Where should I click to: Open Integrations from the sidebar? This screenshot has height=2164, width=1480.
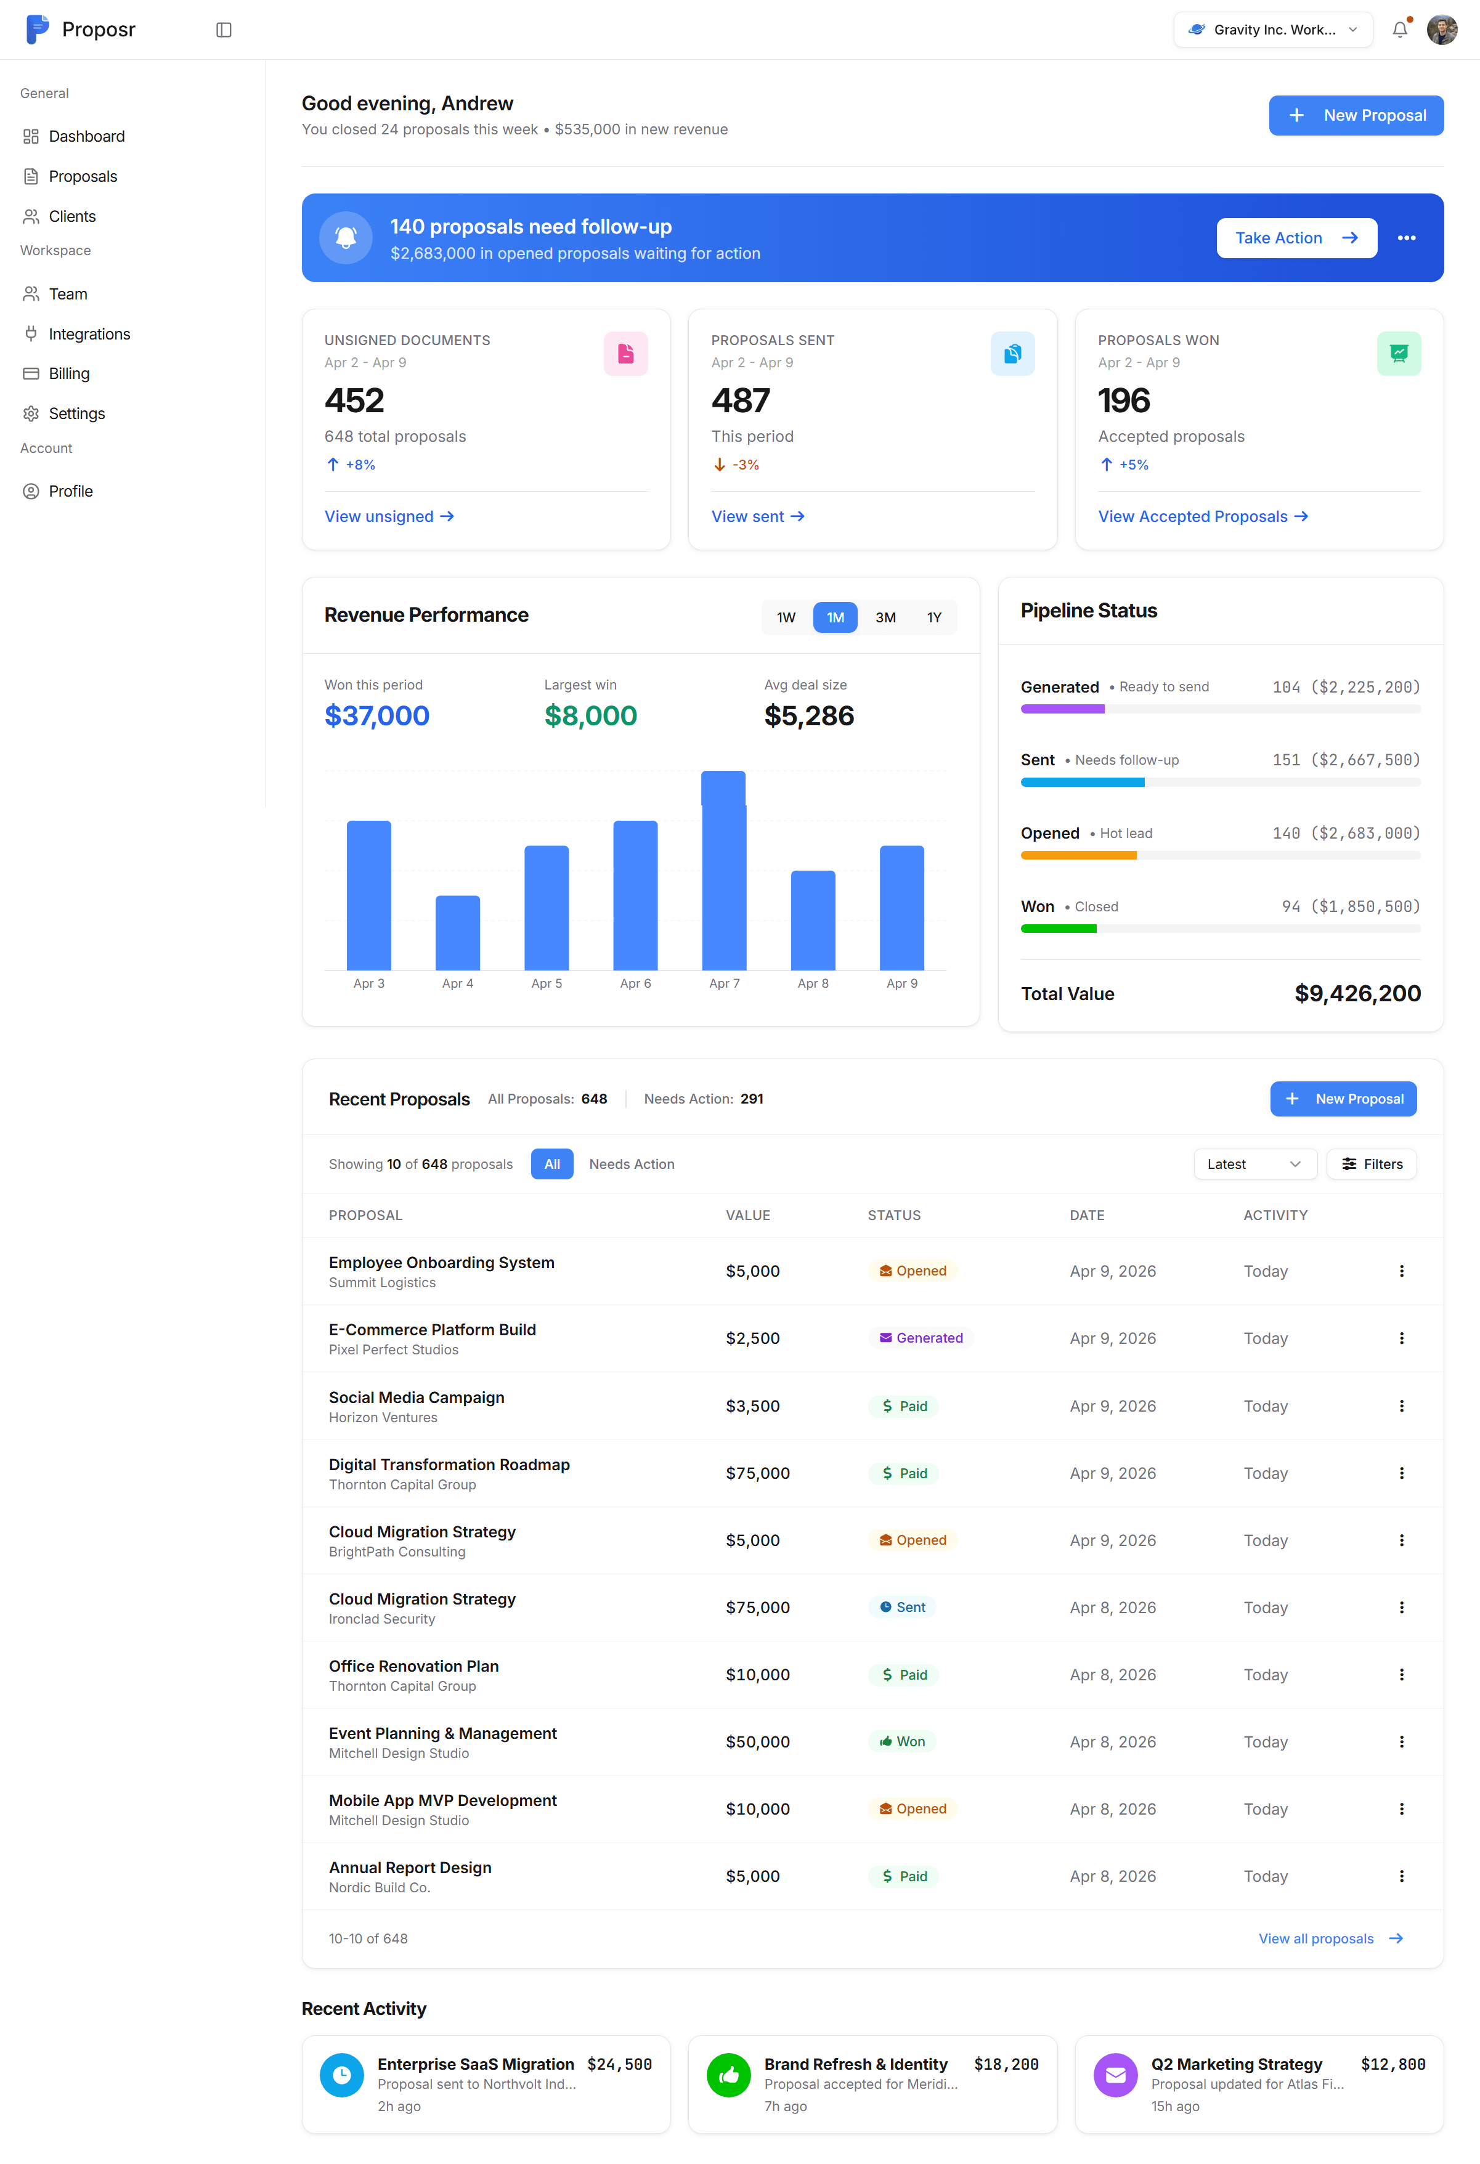[x=89, y=333]
